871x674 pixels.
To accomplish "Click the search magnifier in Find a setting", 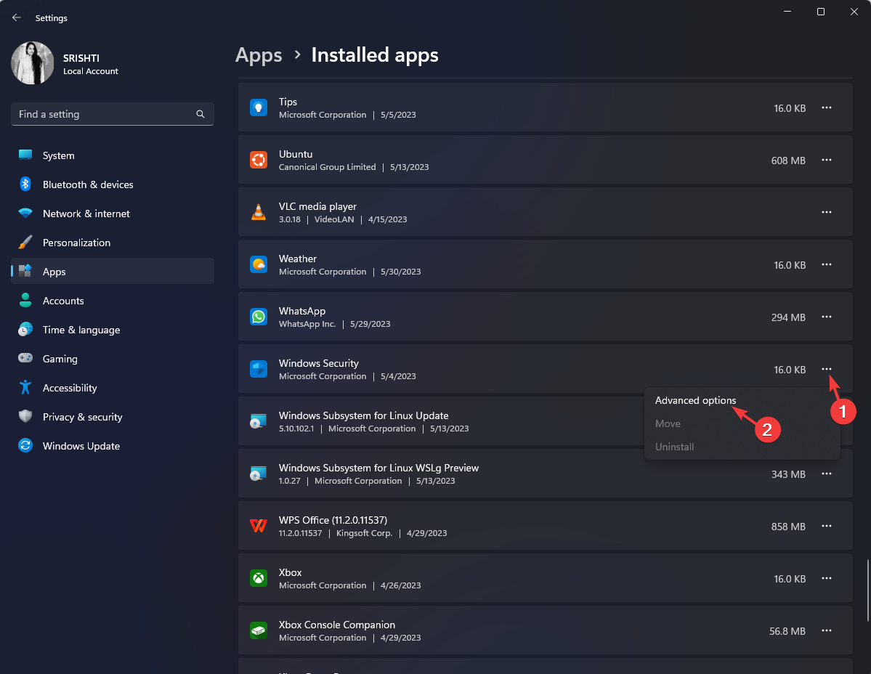I will 200,114.
